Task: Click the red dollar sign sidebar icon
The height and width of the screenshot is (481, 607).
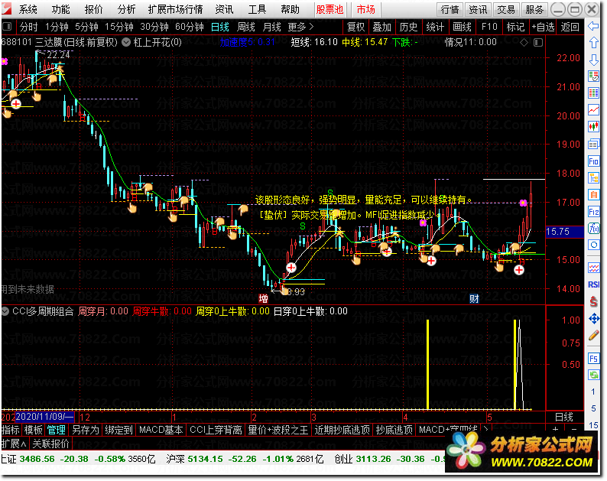Action: click(x=593, y=302)
